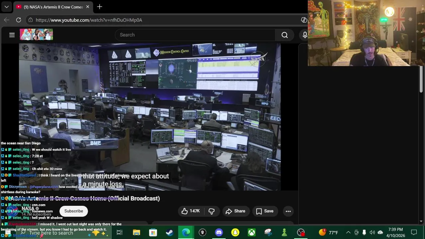The height and width of the screenshot is (239, 425).
Task: Subscribe to the NASA channel
Action: [74, 211]
